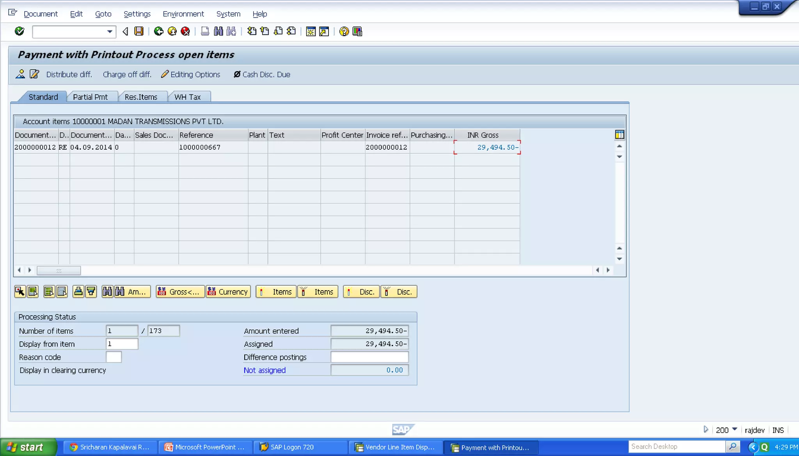
Task: Open the Goto menu
Action: click(103, 14)
